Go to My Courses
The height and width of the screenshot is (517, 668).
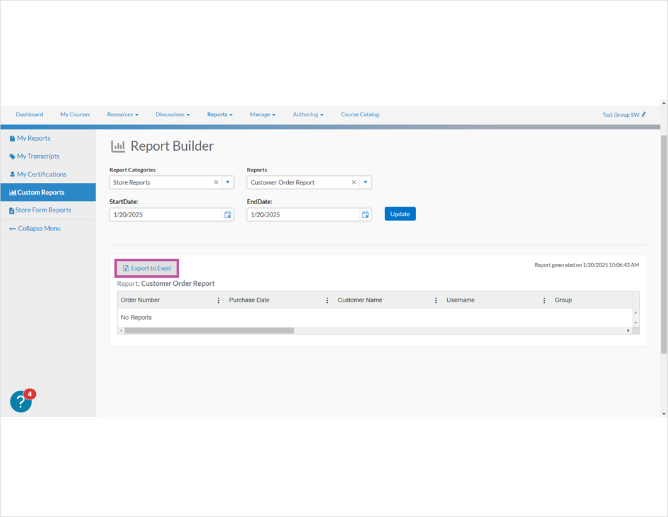[75, 114]
